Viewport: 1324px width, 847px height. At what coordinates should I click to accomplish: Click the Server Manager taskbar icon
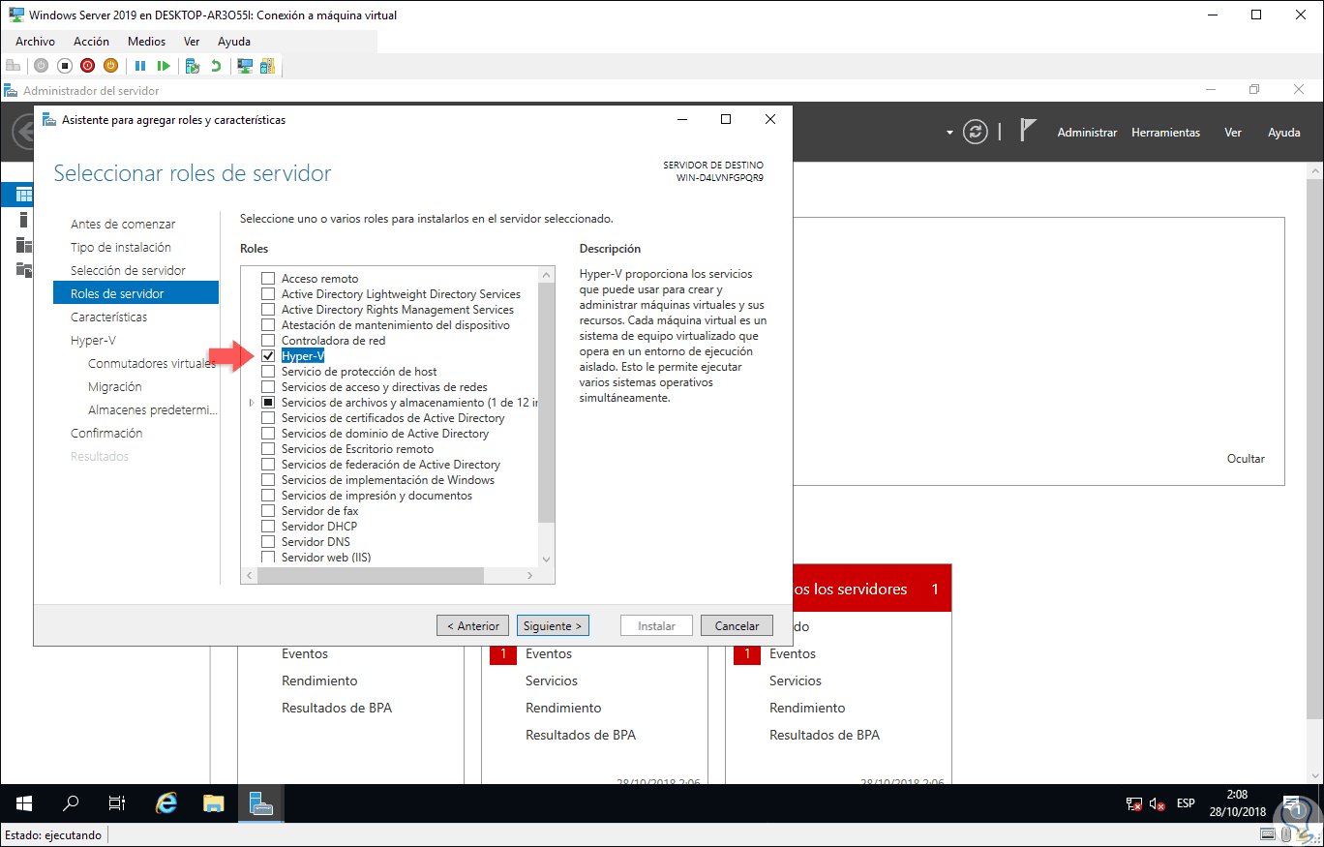pos(261,803)
